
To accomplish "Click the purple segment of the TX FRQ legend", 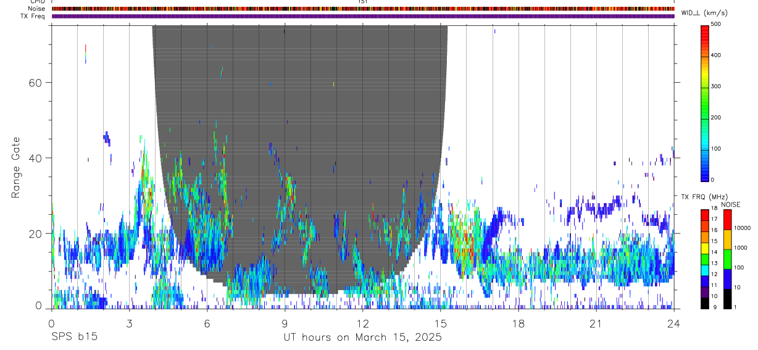I will pos(704,291).
